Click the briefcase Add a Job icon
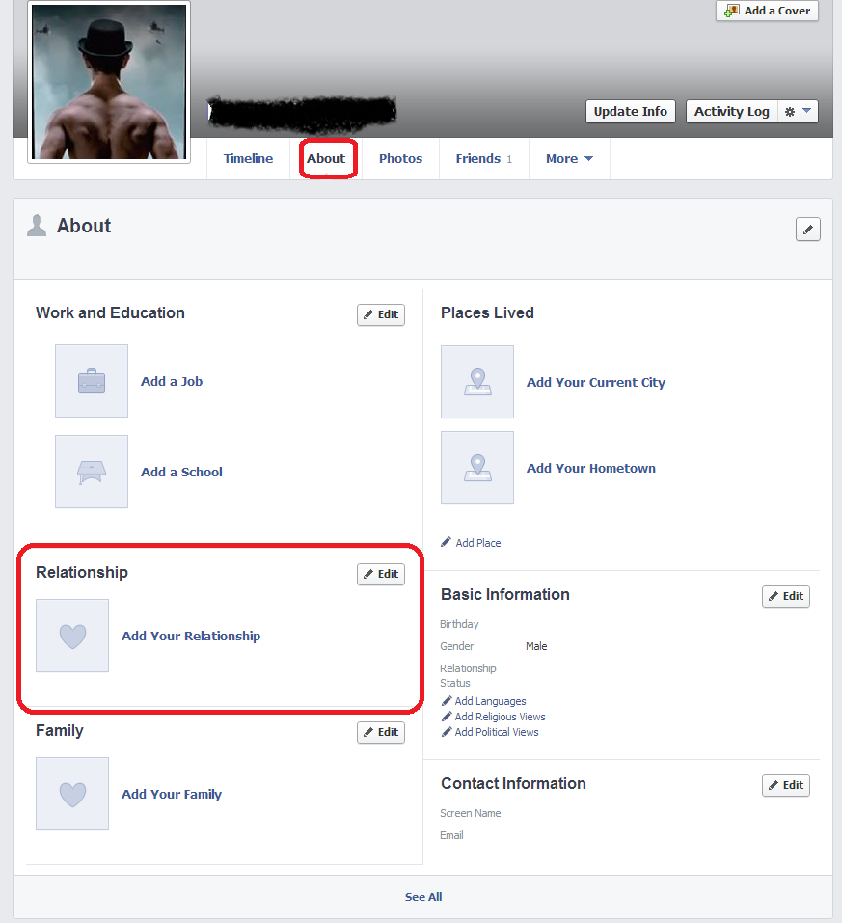The width and height of the screenshot is (842, 923). click(92, 381)
